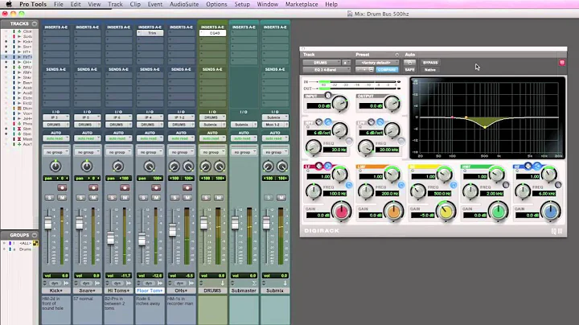The image size is (579, 325).
Task: Open the Kick+ IP 3 input dropdown
Action: click(x=55, y=117)
